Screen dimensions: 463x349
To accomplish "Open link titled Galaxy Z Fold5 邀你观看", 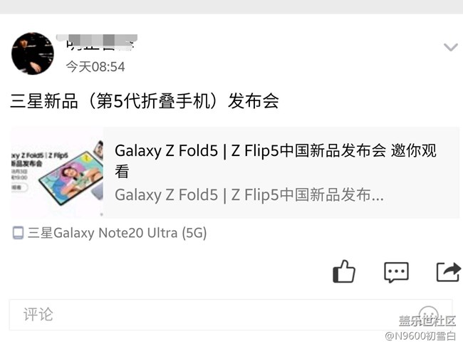I will (x=275, y=161).
